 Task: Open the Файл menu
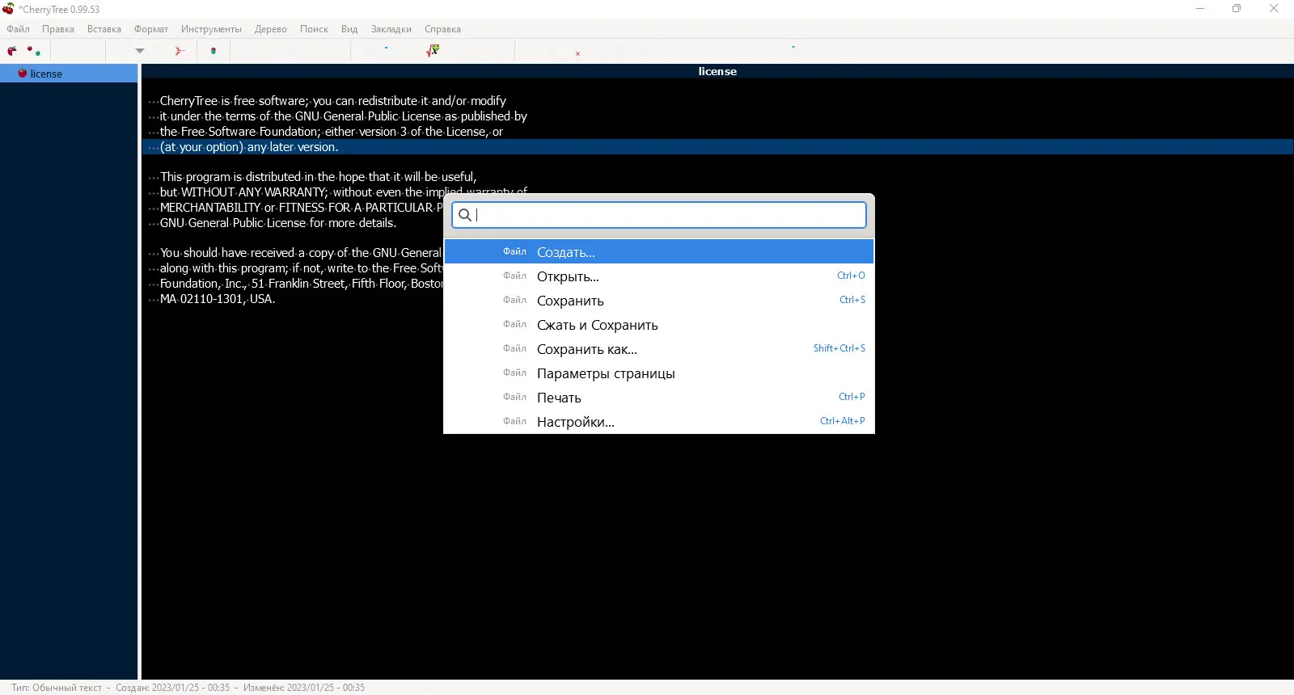tap(18, 29)
